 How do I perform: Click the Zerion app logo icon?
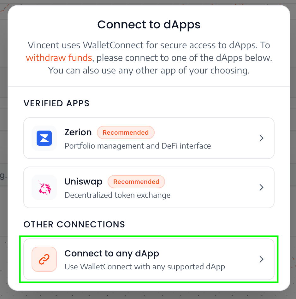[44, 138]
